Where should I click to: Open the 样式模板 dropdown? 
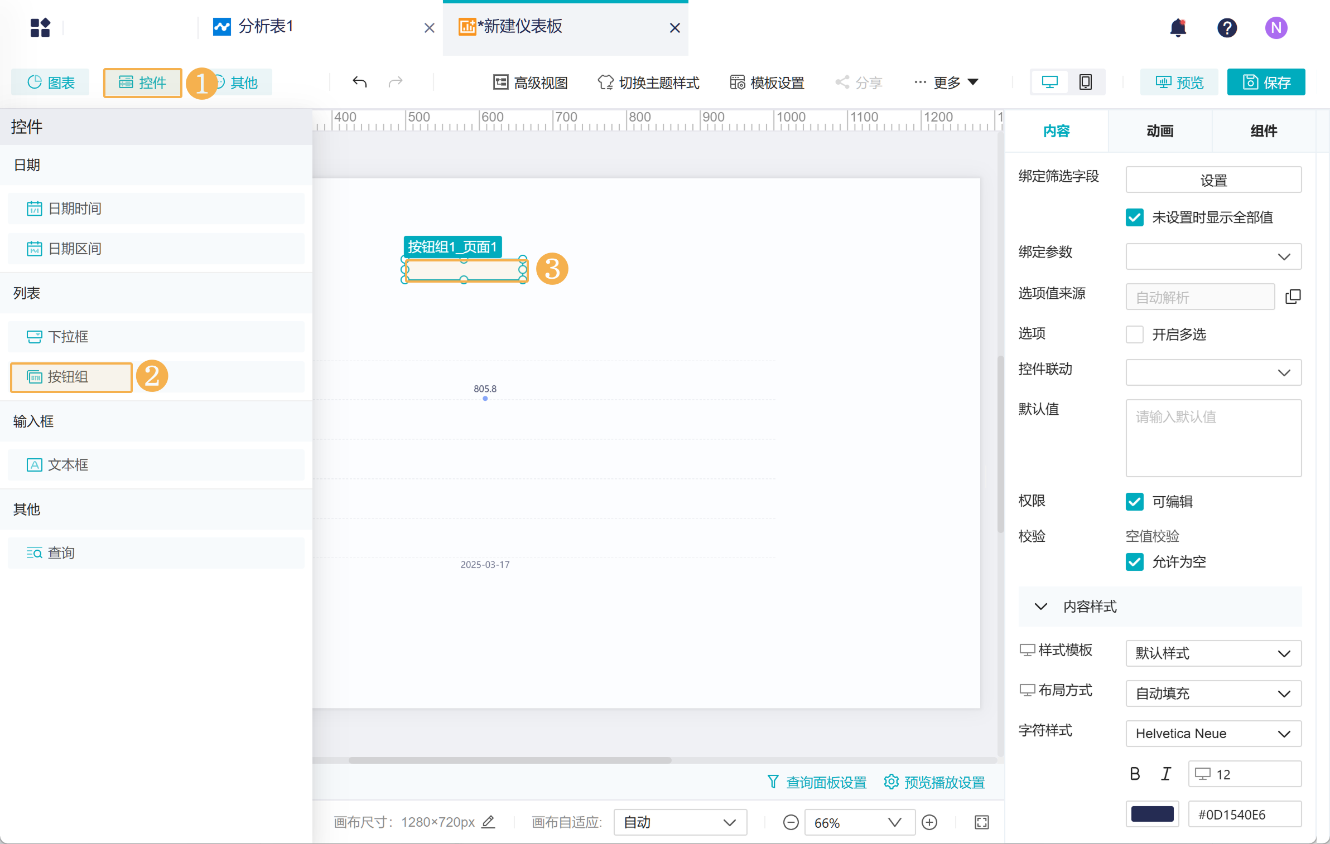[x=1213, y=653]
